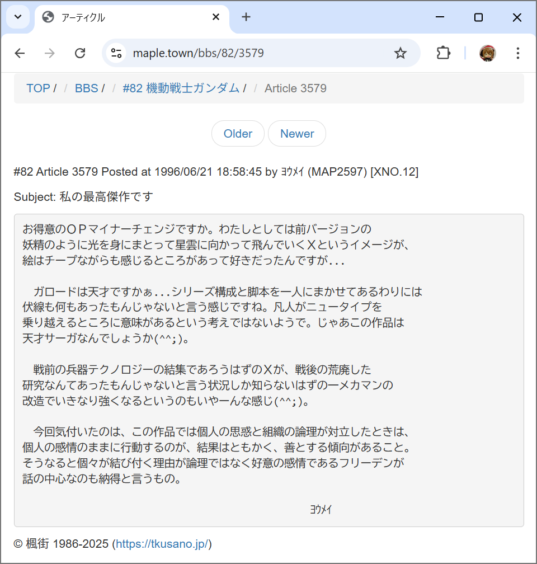Open the tkusano.jp footer link
Screen dimensions: 537x564
[x=162, y=544]
